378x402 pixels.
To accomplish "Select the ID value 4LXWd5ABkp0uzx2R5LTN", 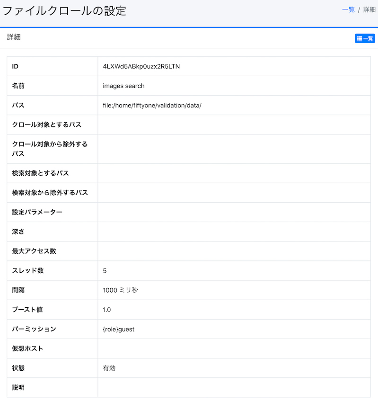I will pos(141,66).
